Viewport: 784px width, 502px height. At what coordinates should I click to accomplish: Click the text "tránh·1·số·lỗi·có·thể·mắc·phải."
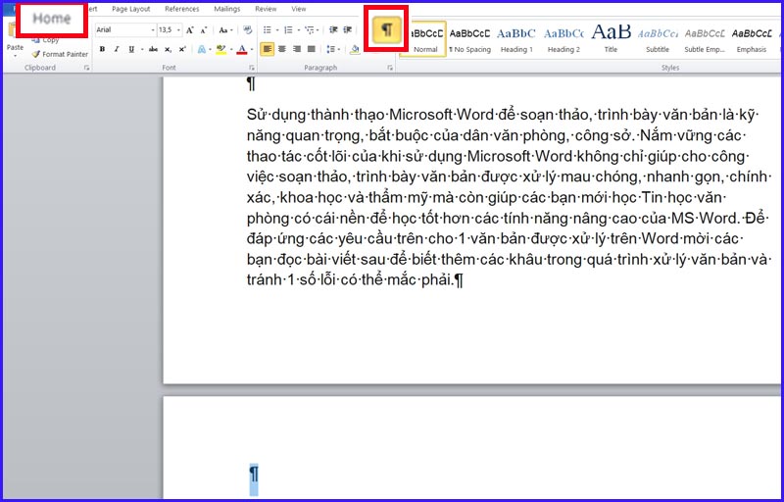350,280
